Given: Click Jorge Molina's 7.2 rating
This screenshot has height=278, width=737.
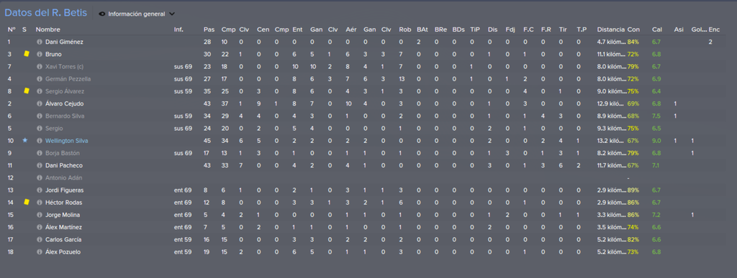Looking at the screenshot, I should (x=656, y=215).
